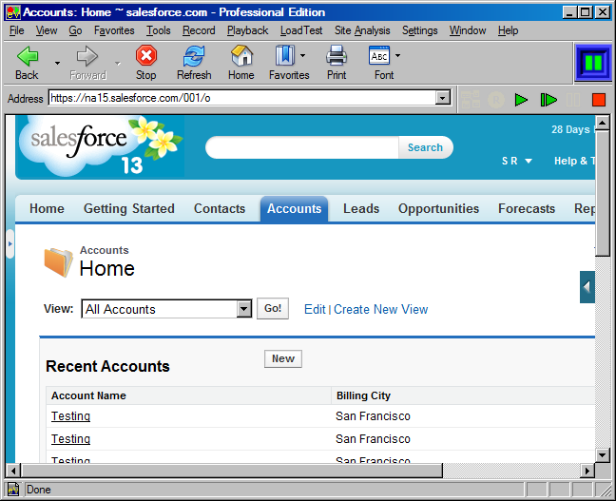Click the Refresh icon in toolbar

(x=194, y=56)
